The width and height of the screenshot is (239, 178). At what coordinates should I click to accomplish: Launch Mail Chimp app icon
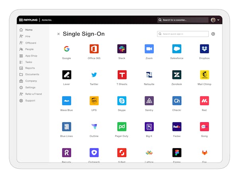pos(204,75)
